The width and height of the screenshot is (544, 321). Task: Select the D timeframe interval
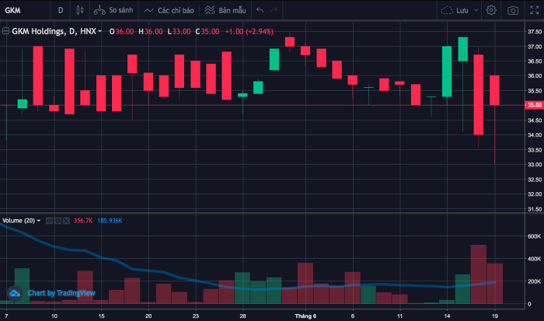pos(61,11)
